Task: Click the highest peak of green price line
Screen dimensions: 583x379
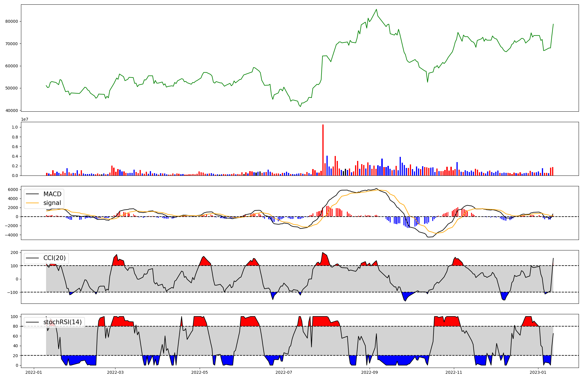Action: [376, 9]
